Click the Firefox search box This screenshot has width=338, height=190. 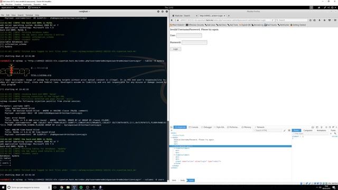(292, 20)
